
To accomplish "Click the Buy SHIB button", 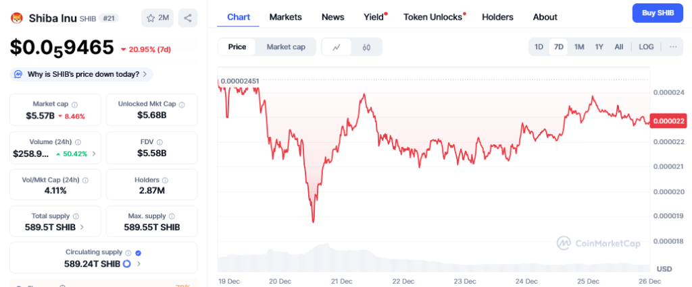I will coord(658,13).
